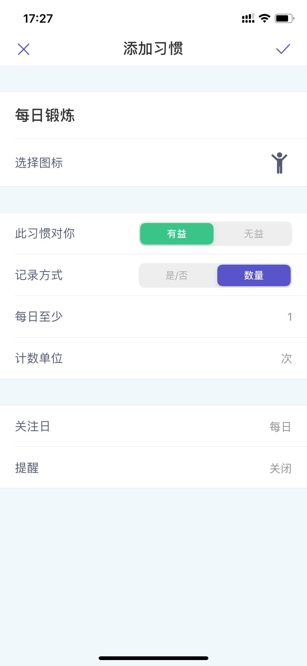Open 提醒 setting showing 关闭
Screen dimensions: 307x666
(153, 468)
